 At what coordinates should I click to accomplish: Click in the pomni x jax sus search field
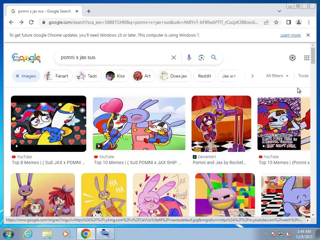(114, 57)
